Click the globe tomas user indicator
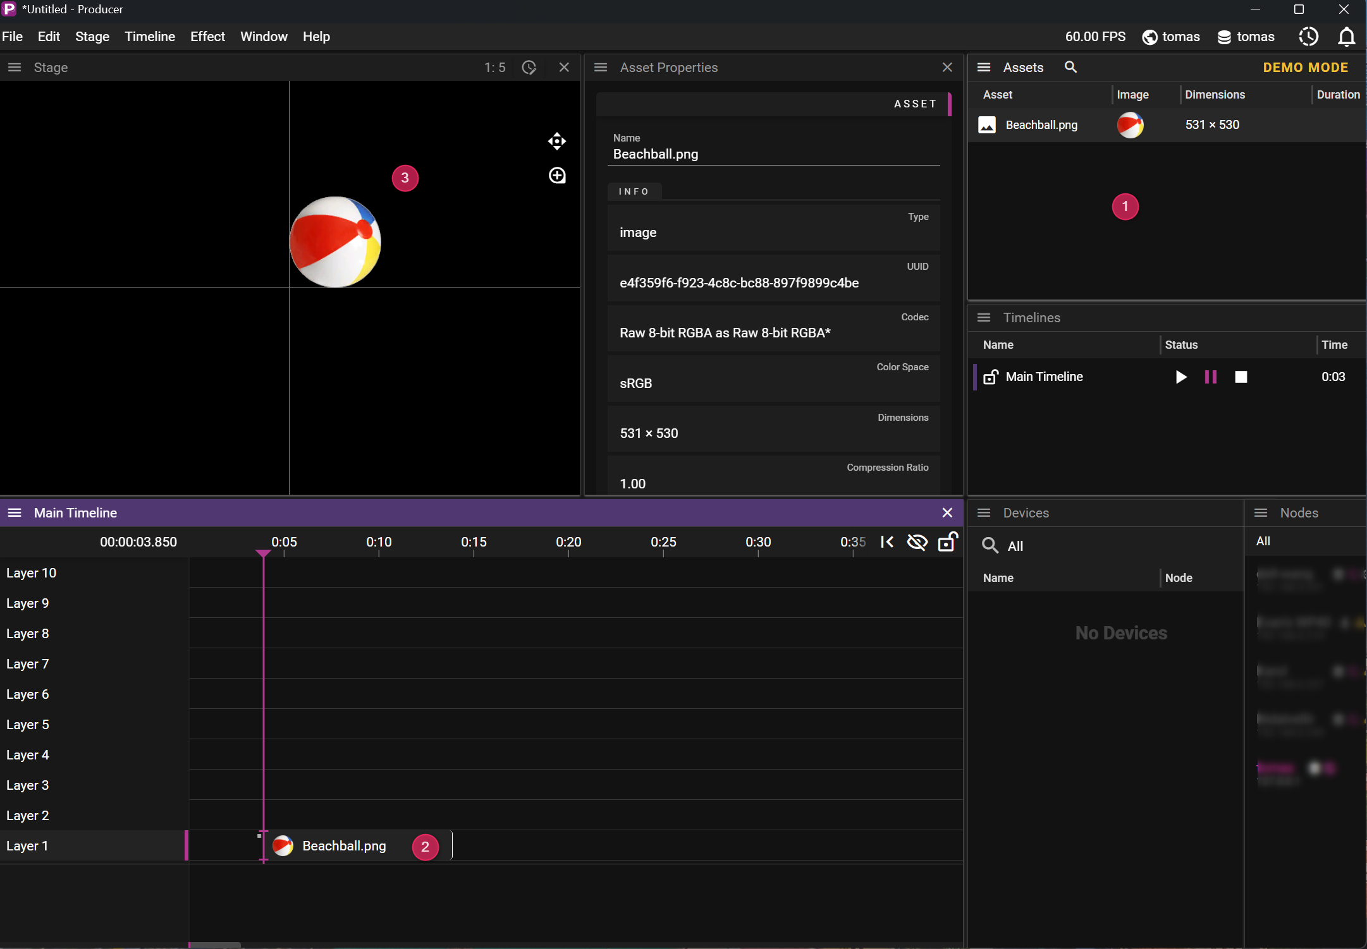The height and width of the screenshot is (949, 1367). pos(1171,37)
